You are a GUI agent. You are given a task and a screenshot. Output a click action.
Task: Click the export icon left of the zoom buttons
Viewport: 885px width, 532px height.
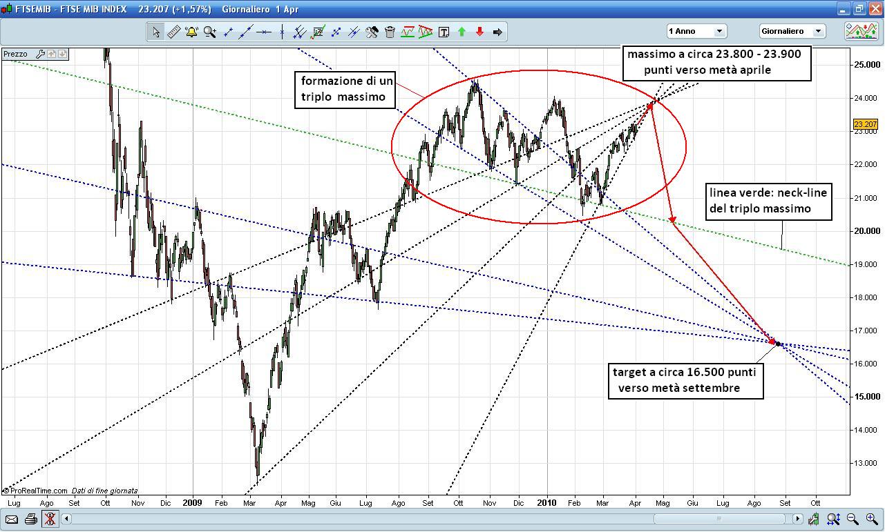(x=815, y=519)
